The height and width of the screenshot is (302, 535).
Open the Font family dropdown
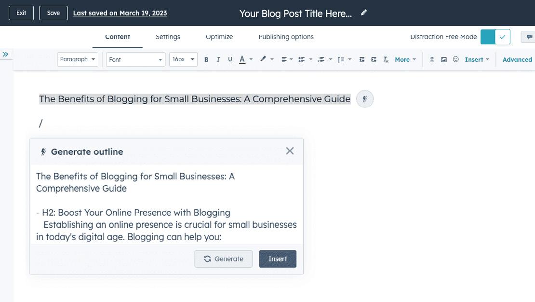point(136,59)
